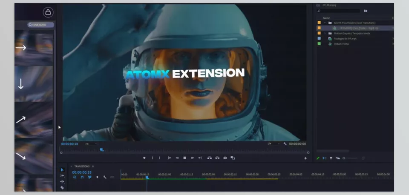
Task: Click the Go to Out button
Action: 200,158
